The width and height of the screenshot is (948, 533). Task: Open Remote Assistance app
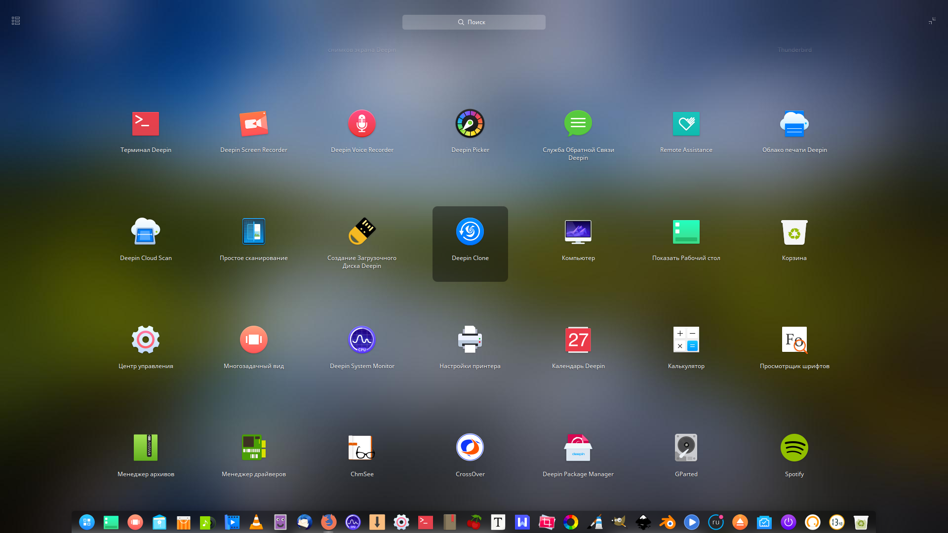pos(686,124)
